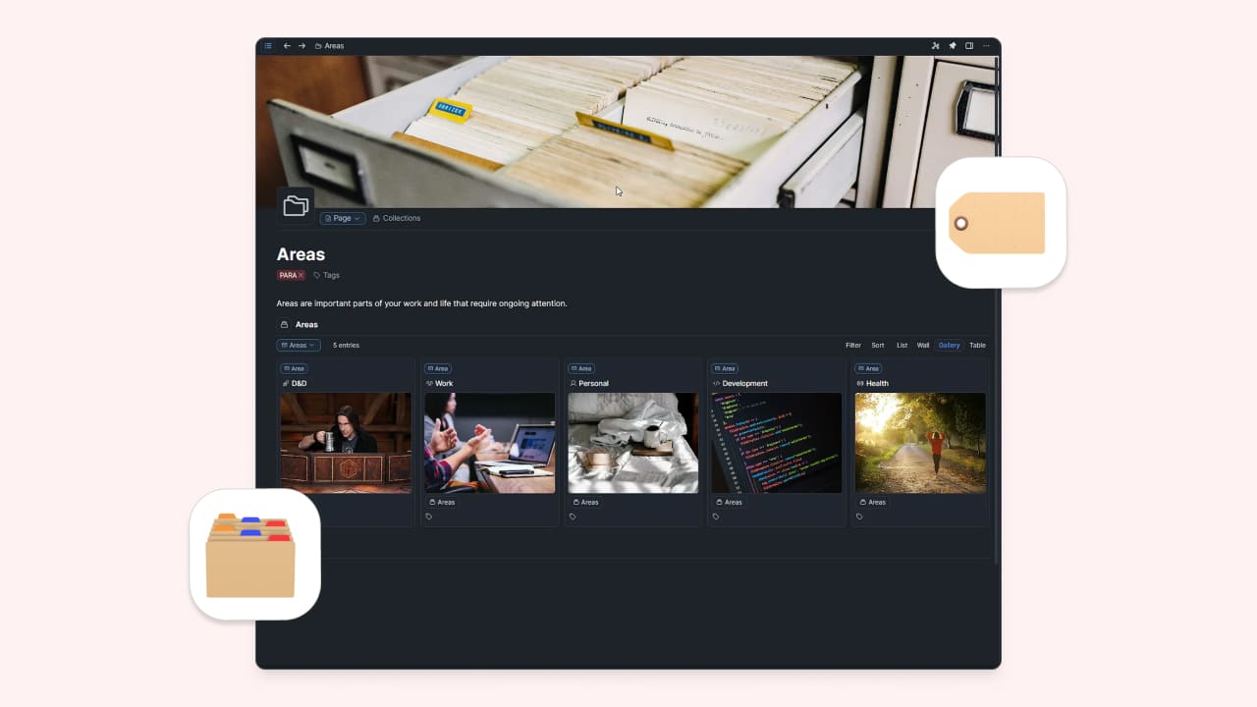Open the Areas collection filter dropdown
This screenshot has height=707, width=1257.
[x=298, y=346]
